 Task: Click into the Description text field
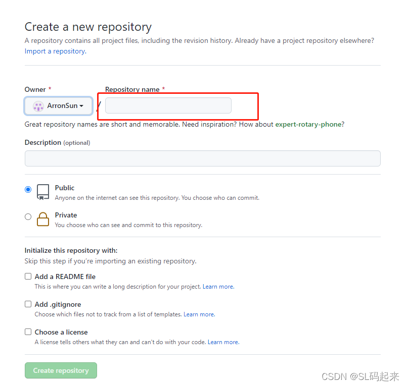pyautogui.click(x=202, y=158)
